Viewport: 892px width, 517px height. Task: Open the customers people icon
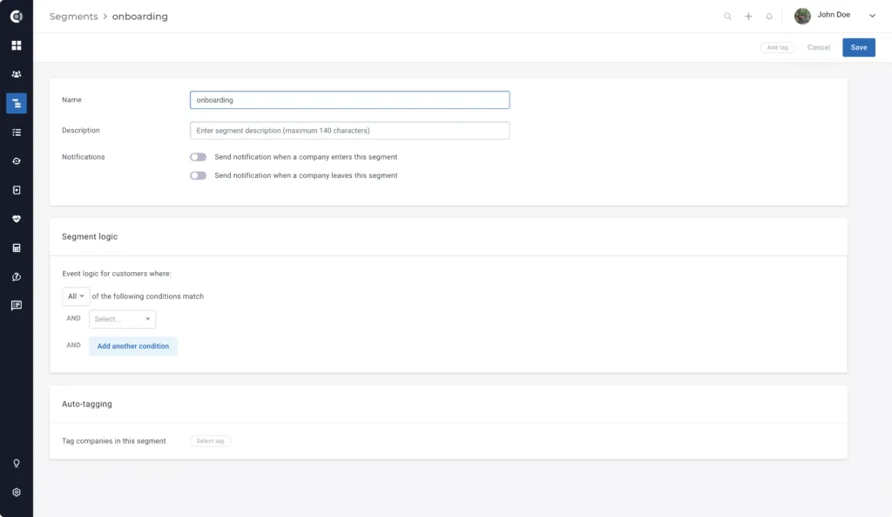coord(17,74)
